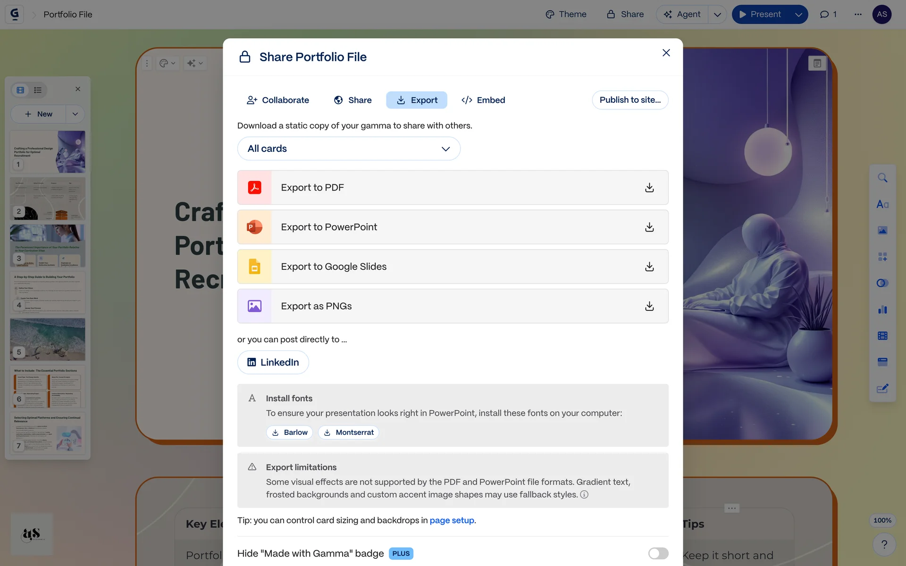Switch to filmstrip view in sidebar
Image resolution: width=906 pixels, height=566 pixels.
click(x=20, y=90)
